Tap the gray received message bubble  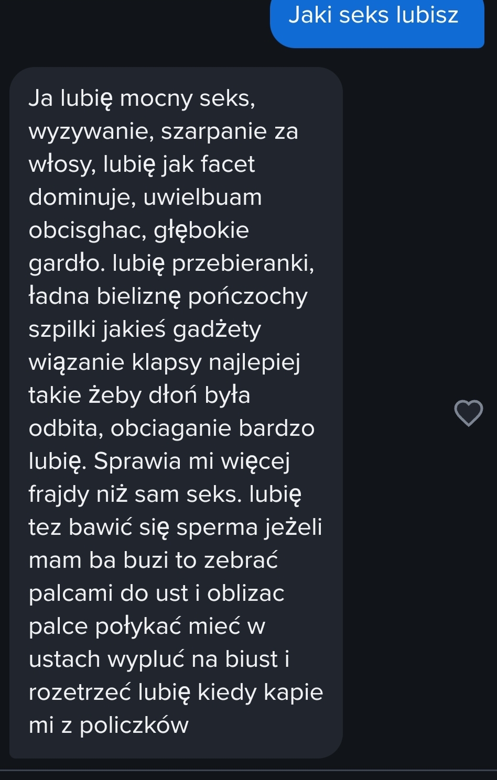(x=176, y=412)
